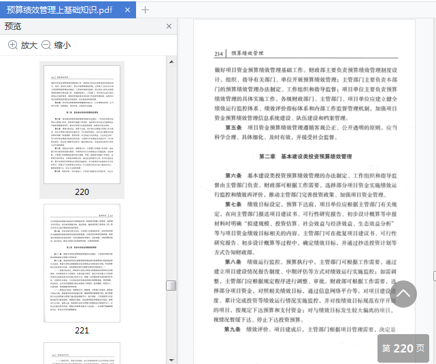Click the 第九条 article heading in document
The height and width of the screenshot is (364, 436).
pyautogui.click(x=232, y=329)
